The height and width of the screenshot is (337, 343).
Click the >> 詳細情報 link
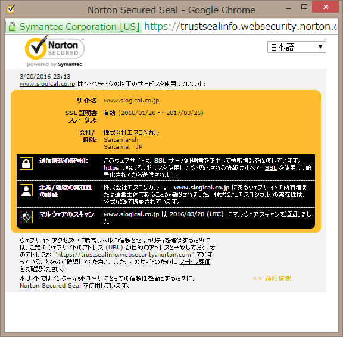[272, 279]
